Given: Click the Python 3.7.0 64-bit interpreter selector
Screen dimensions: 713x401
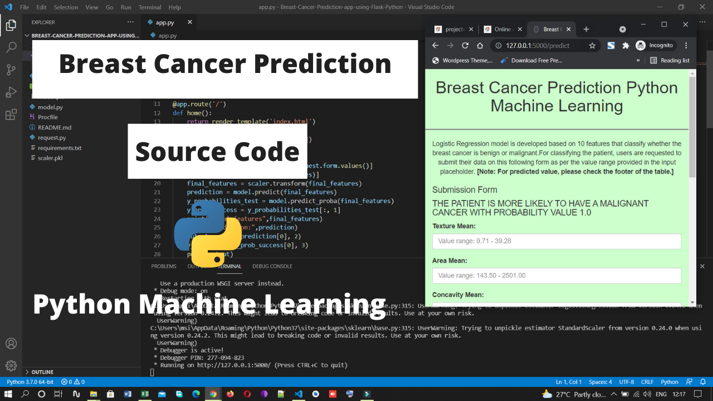Looking at the screenshot, I should pyautogui.click(x=30, y=382).
